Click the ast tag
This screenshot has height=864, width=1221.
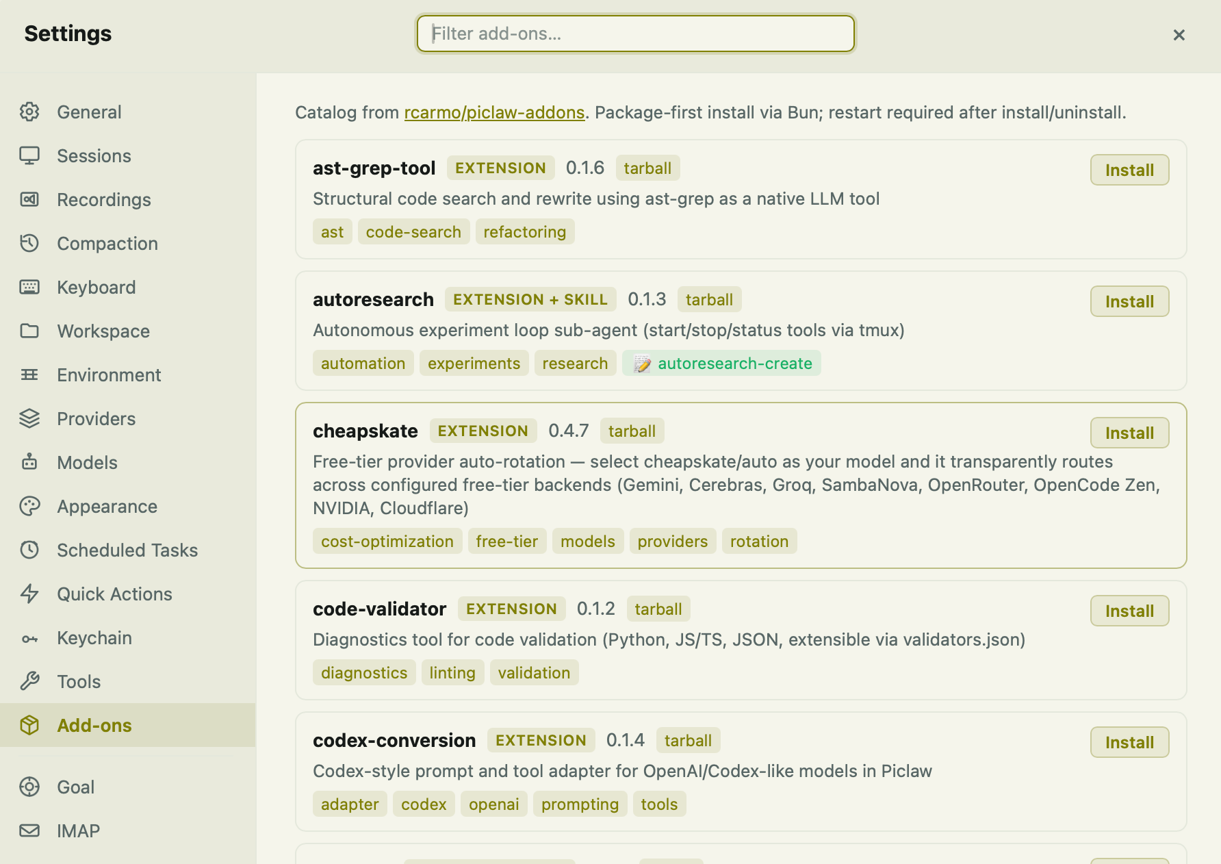pyautogui.click(x=333, y=231)
